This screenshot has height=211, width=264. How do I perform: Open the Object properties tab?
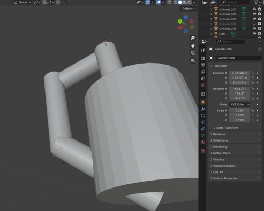(x=203, y=102)
